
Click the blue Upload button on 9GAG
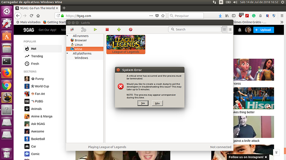click(x=264, y=30)
